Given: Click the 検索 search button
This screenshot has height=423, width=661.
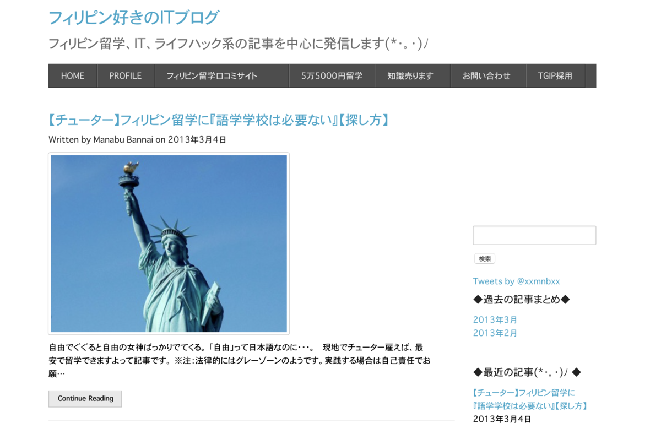Looking at the screenshot, I should (485, 259).
